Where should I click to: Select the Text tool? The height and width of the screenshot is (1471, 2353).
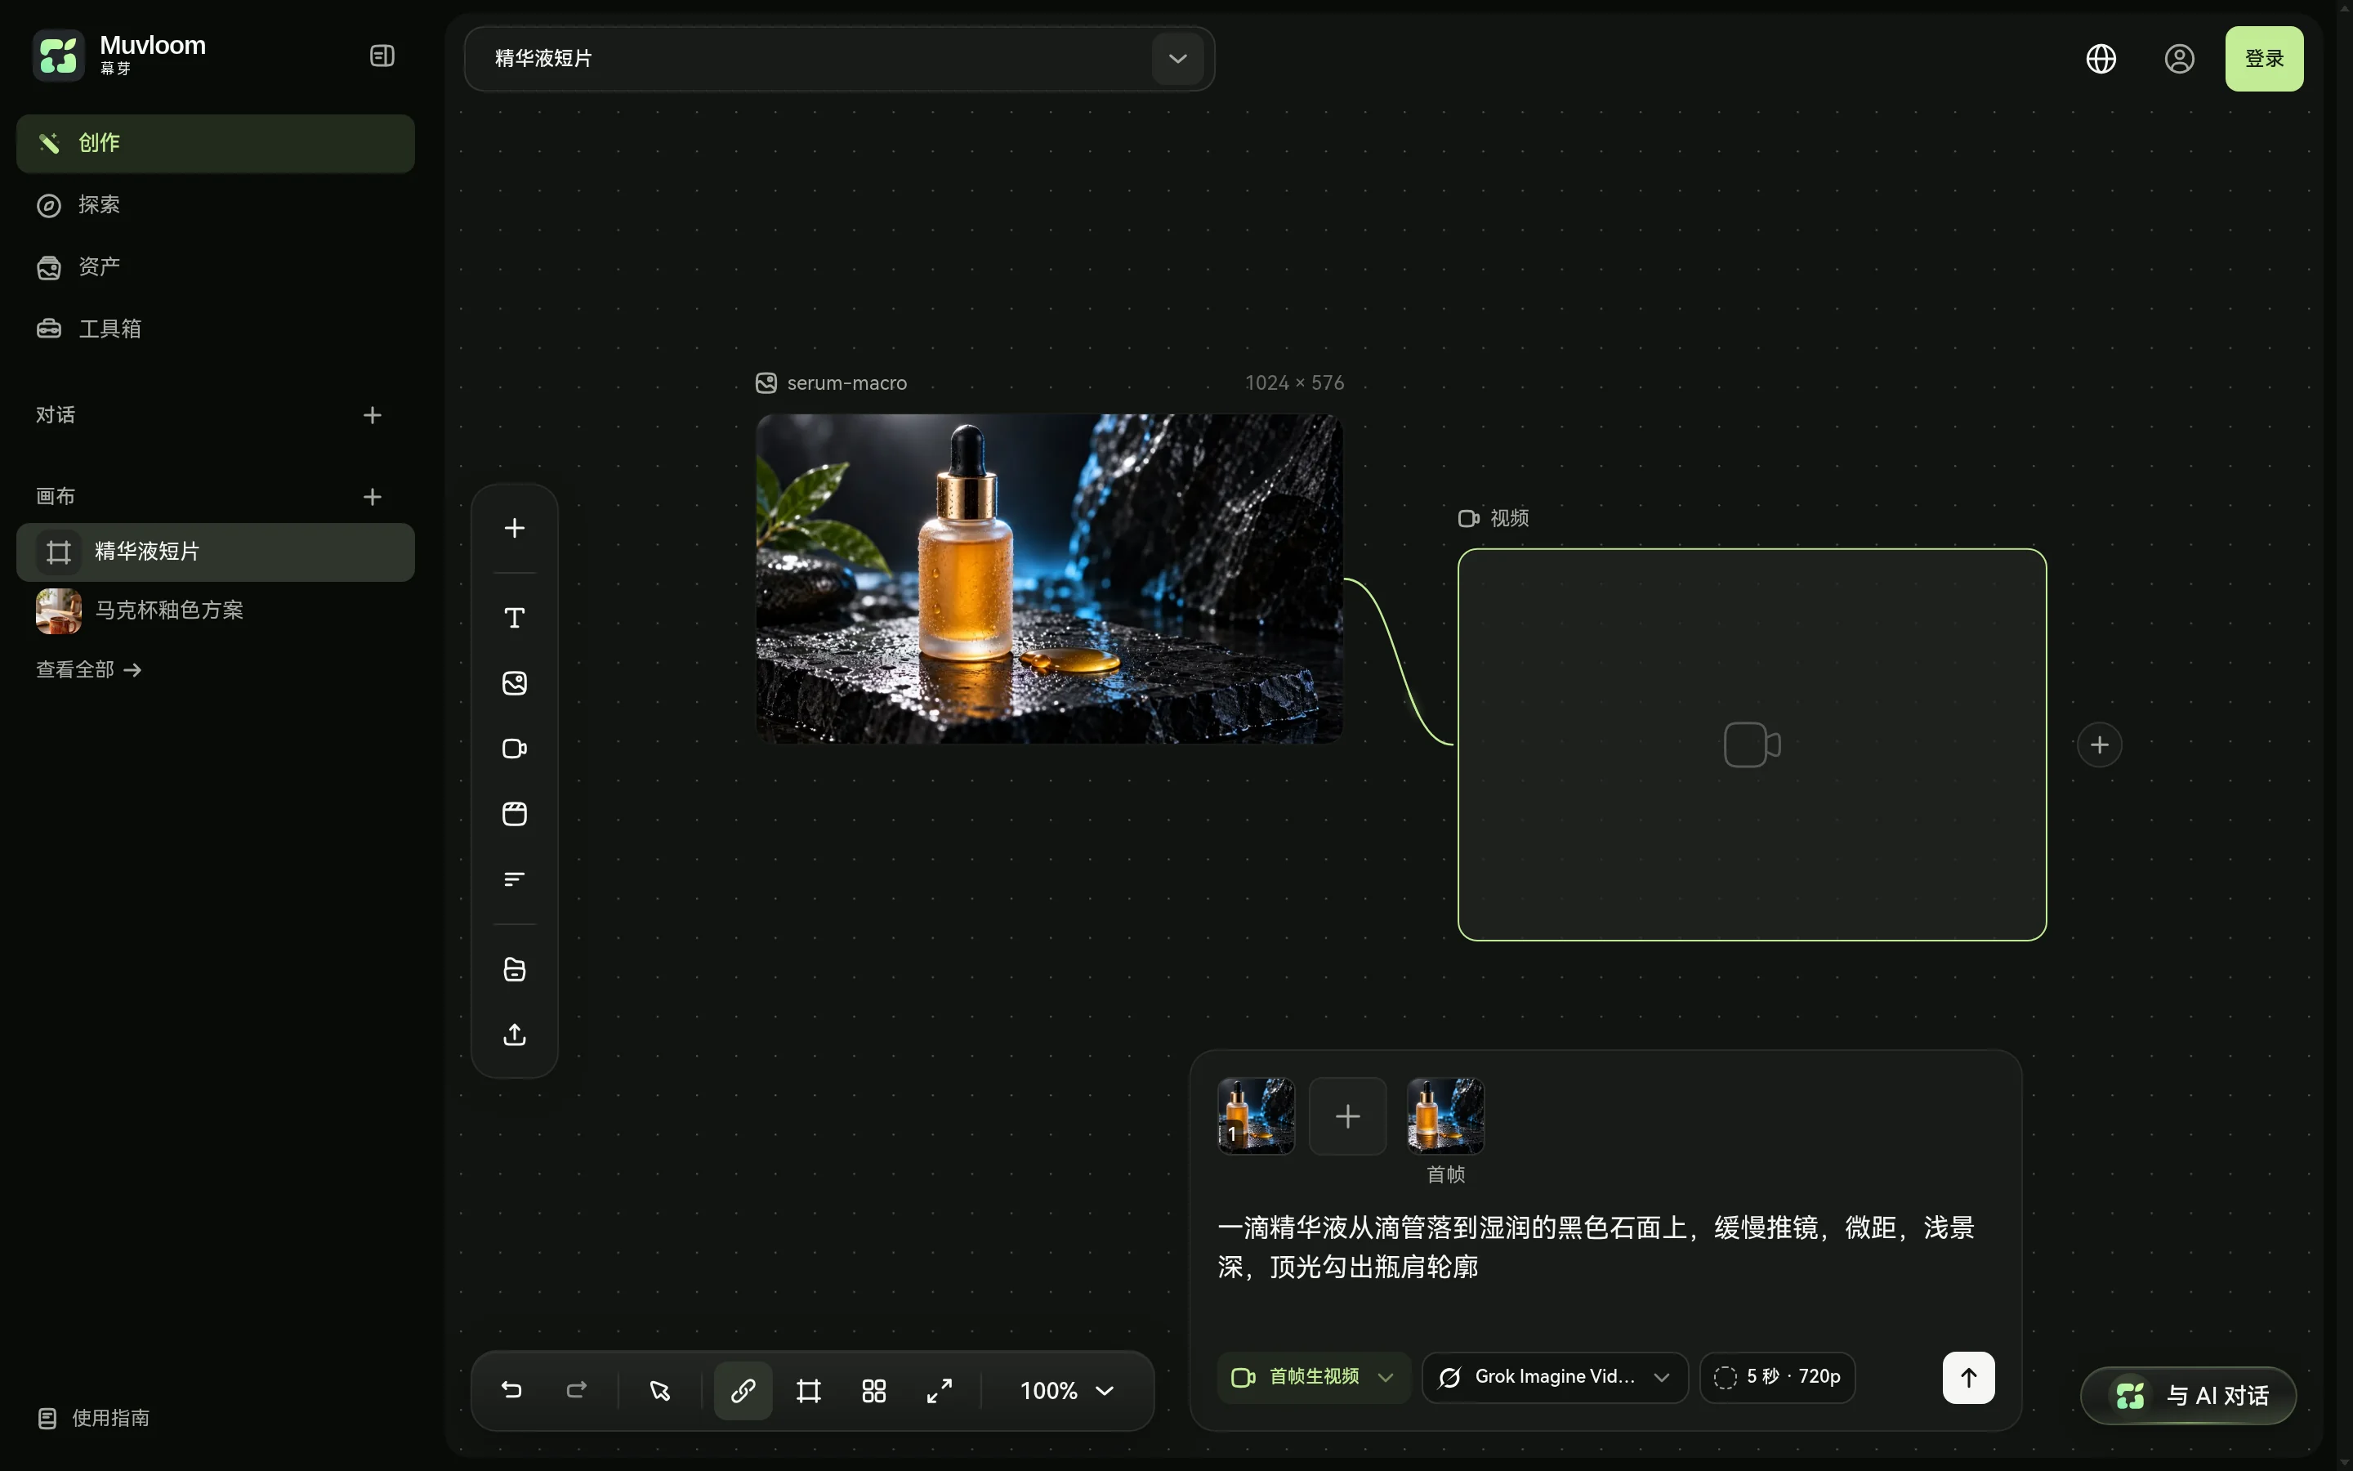click(x=515, y=619)
